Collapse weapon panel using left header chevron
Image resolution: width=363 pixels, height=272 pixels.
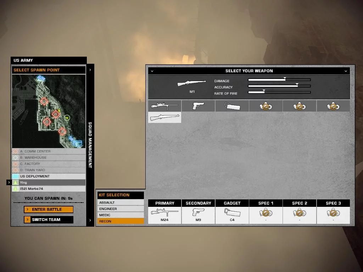[152, 71]
